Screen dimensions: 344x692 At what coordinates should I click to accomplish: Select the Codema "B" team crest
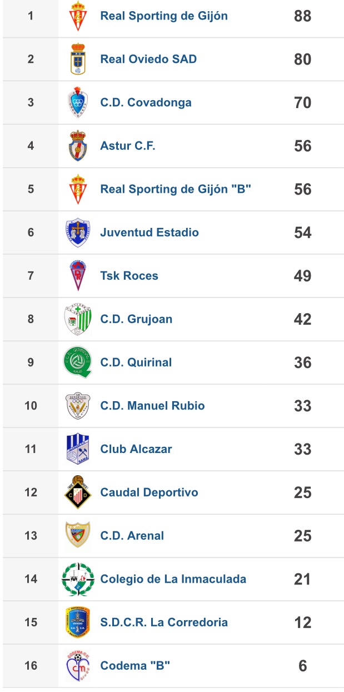pos(78,666)
